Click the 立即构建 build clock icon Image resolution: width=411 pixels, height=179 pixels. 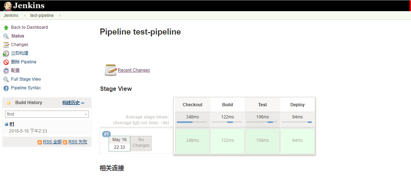pos(6,53)
